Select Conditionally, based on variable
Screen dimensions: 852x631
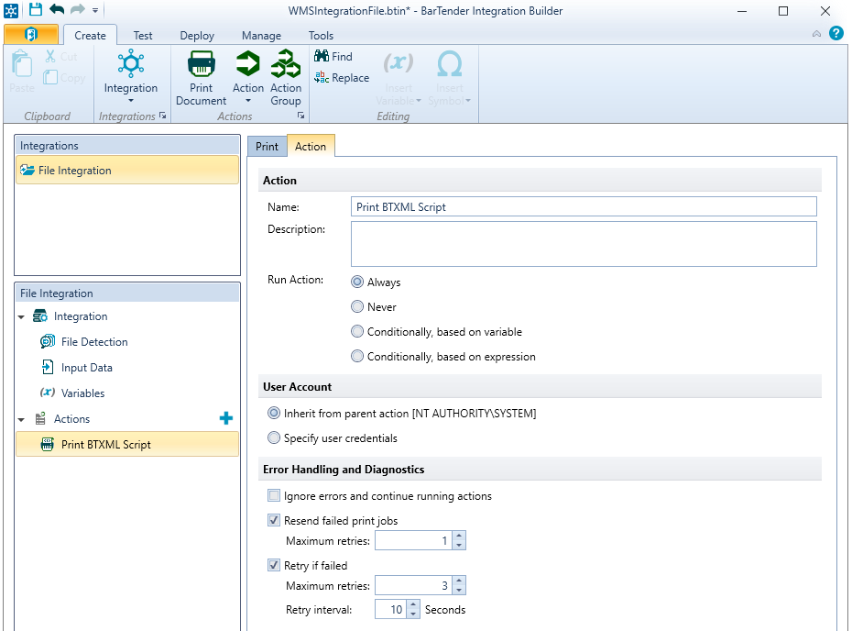pyautogui.click(x=357, y=331)
